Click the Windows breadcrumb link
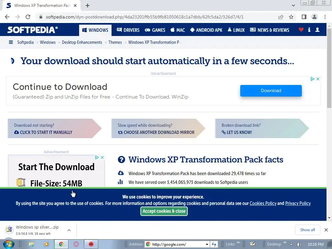Viewport: 332px width, 249px height. (48, 42)
